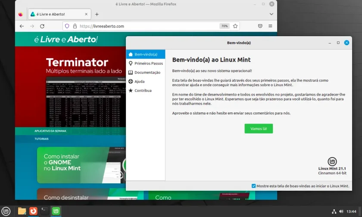Select the Welcome screen taskbar icon
362x217 pixels.
pyautogui.click(x=56, y=211)
